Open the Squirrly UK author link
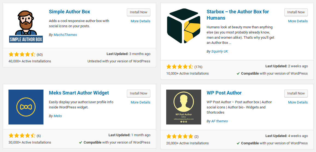 point(220,51)
